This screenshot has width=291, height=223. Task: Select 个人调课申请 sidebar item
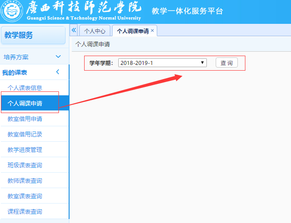25,103
